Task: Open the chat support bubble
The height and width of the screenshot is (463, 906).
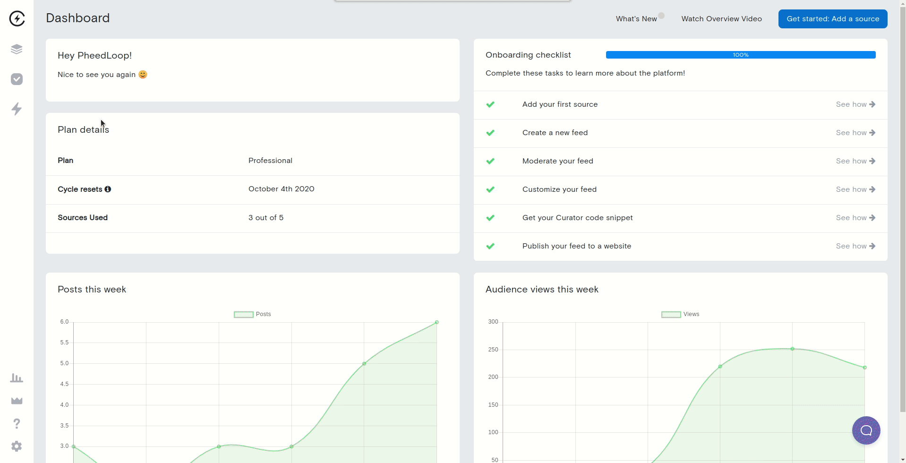Action: click(866, 430)
